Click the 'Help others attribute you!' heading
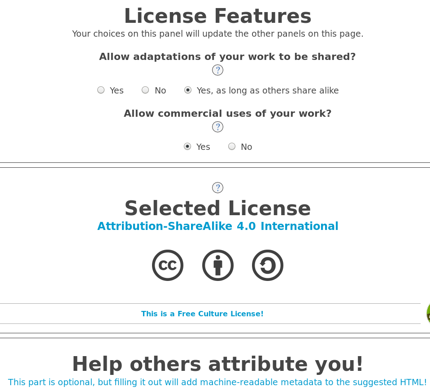The width and height of the screenshot is (430, 391). [x=218, y=364]
